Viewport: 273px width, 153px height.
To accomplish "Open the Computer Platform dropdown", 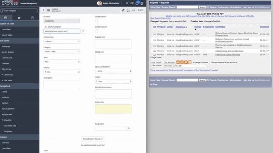I will click(x=113, y=71).
